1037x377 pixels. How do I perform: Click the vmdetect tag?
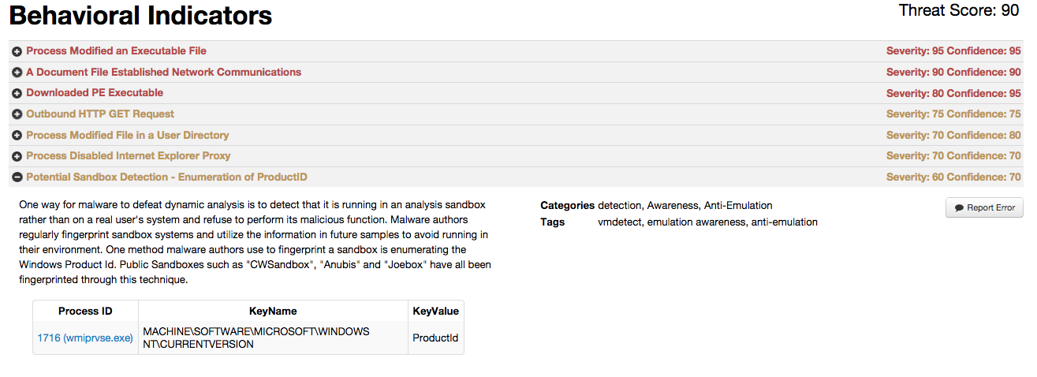tap(621, 222)
